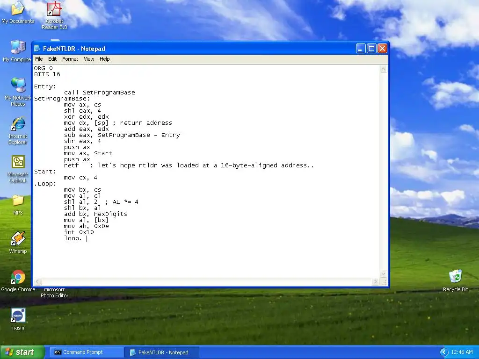Click the retf comment about 16-byte-aligned address
The height and width of the screenshot is (359, 479).
click(x=202, y=165)
